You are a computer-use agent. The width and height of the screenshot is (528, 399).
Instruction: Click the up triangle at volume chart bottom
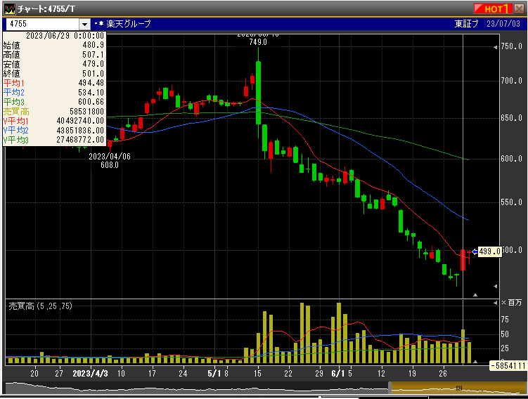(x=475, y=360)
